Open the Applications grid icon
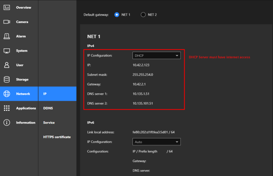 point(7,108)
